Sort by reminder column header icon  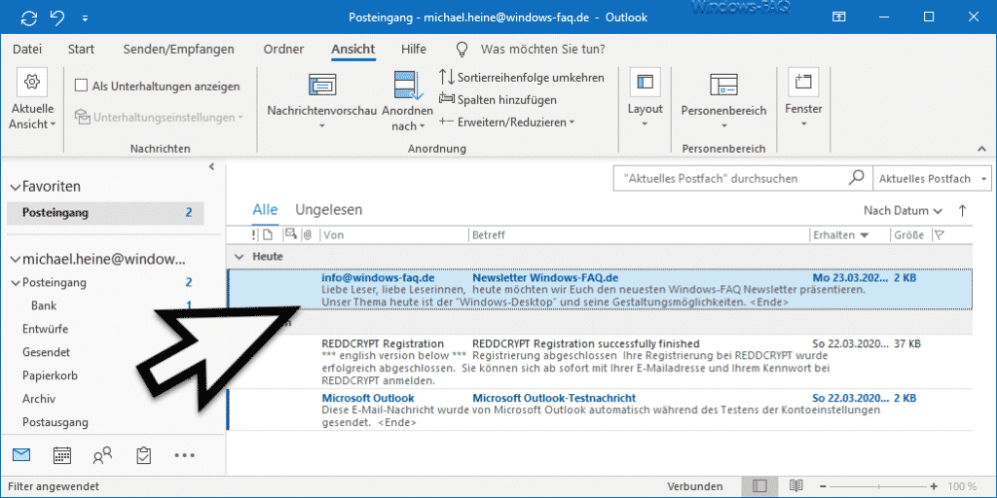point(290,234)
